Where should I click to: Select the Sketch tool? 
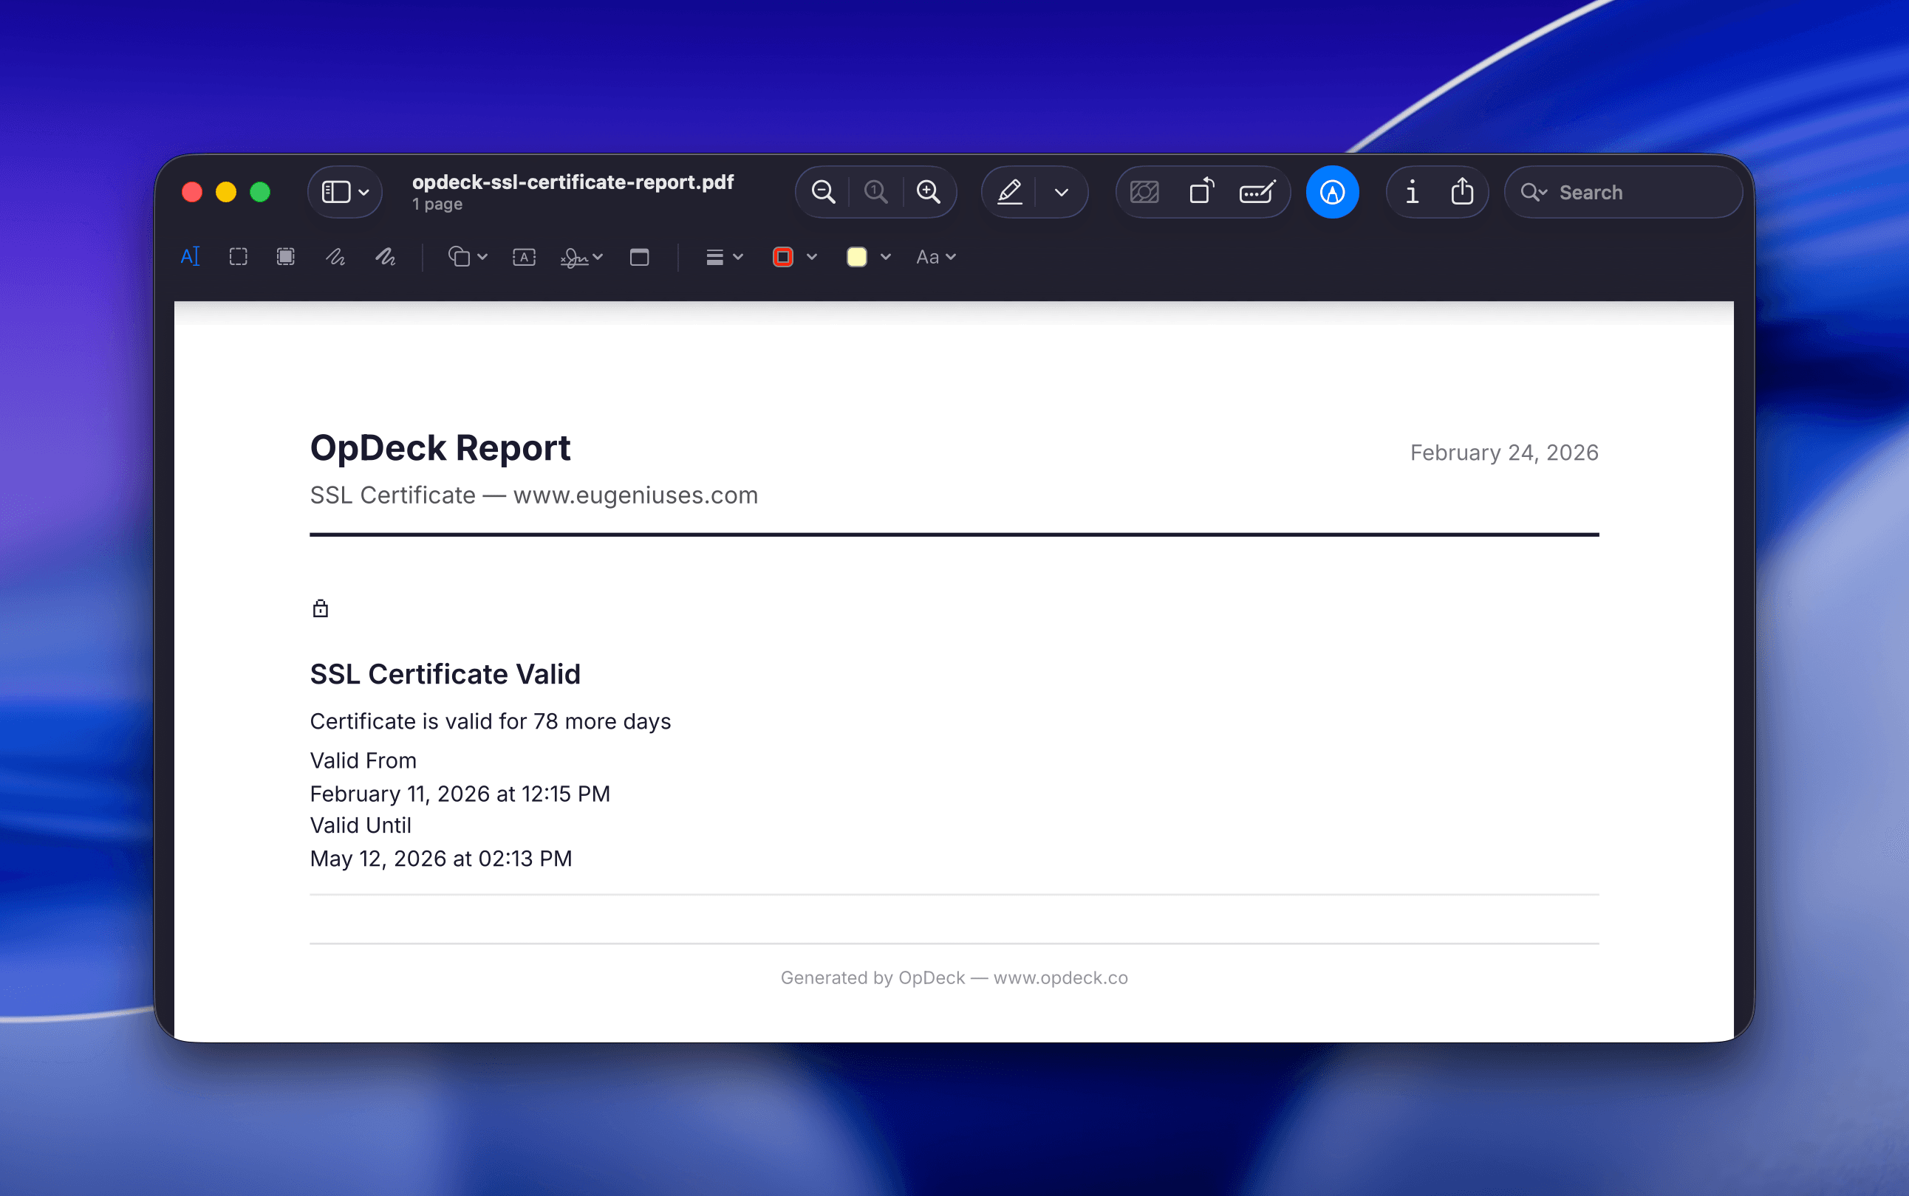[x=335, y=255]
